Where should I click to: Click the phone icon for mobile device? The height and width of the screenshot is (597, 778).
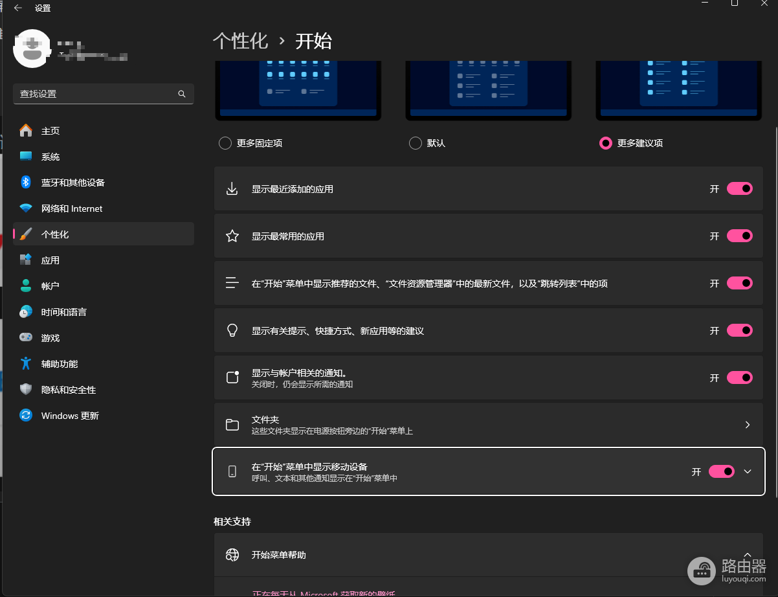[x=232, y=472]
